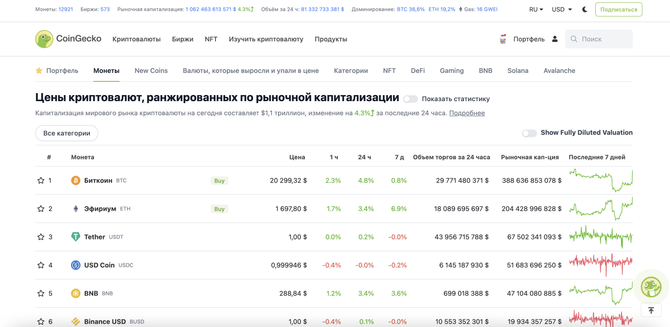
Task: Open the RU language dropdown
Action: coord(536,9)
